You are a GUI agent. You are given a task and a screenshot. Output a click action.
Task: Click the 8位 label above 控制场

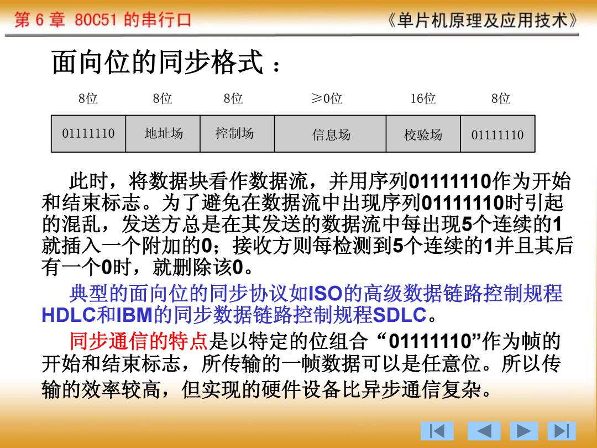pos(233,98)
